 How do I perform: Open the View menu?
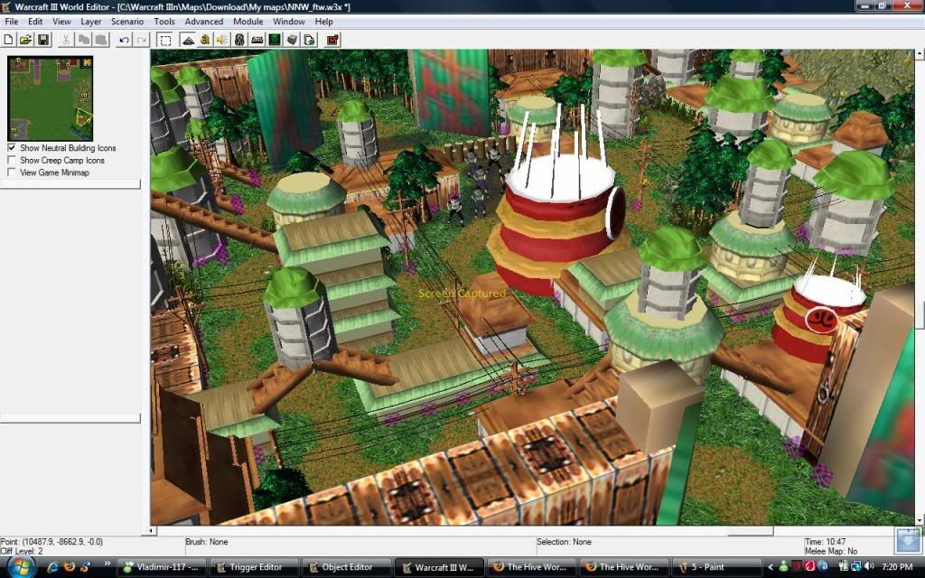(61, 22)
